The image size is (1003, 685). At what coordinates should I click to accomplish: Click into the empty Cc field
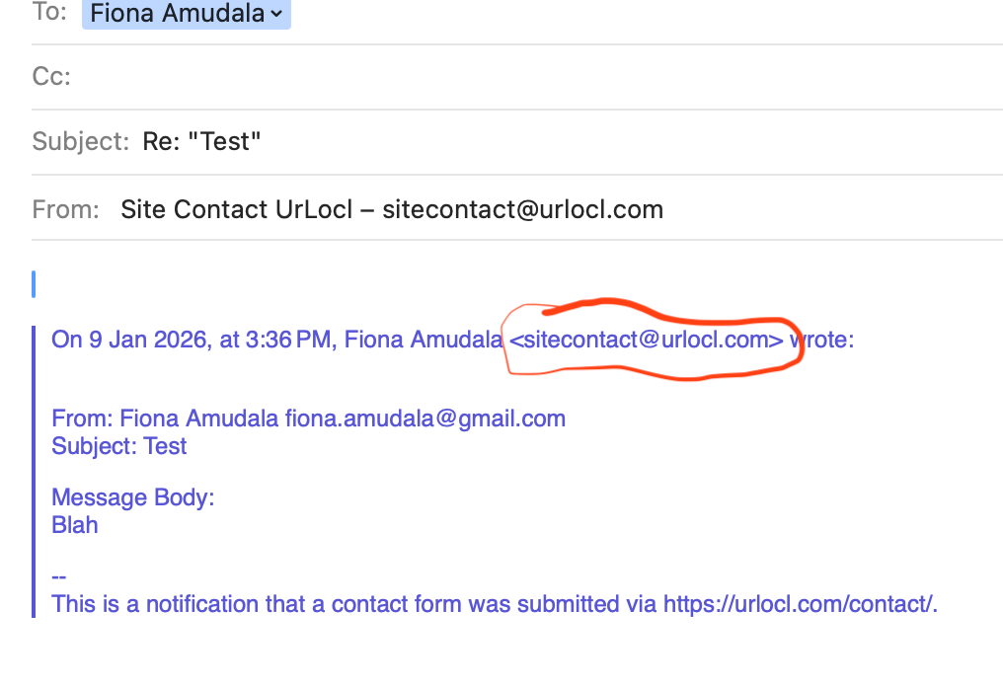coord(494,76)
